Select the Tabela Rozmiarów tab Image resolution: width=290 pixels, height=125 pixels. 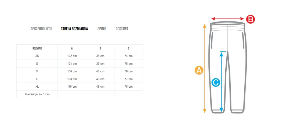click(x=74, y=29)
